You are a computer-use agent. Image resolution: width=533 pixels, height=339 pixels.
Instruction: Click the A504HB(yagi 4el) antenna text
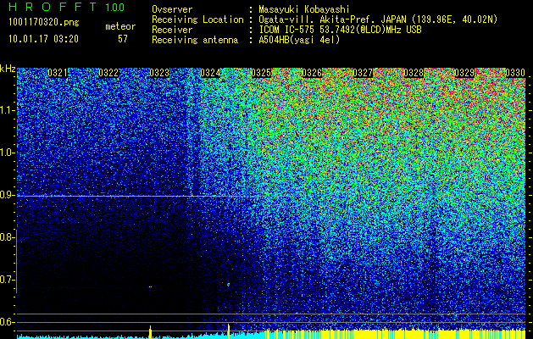point(299,40)
